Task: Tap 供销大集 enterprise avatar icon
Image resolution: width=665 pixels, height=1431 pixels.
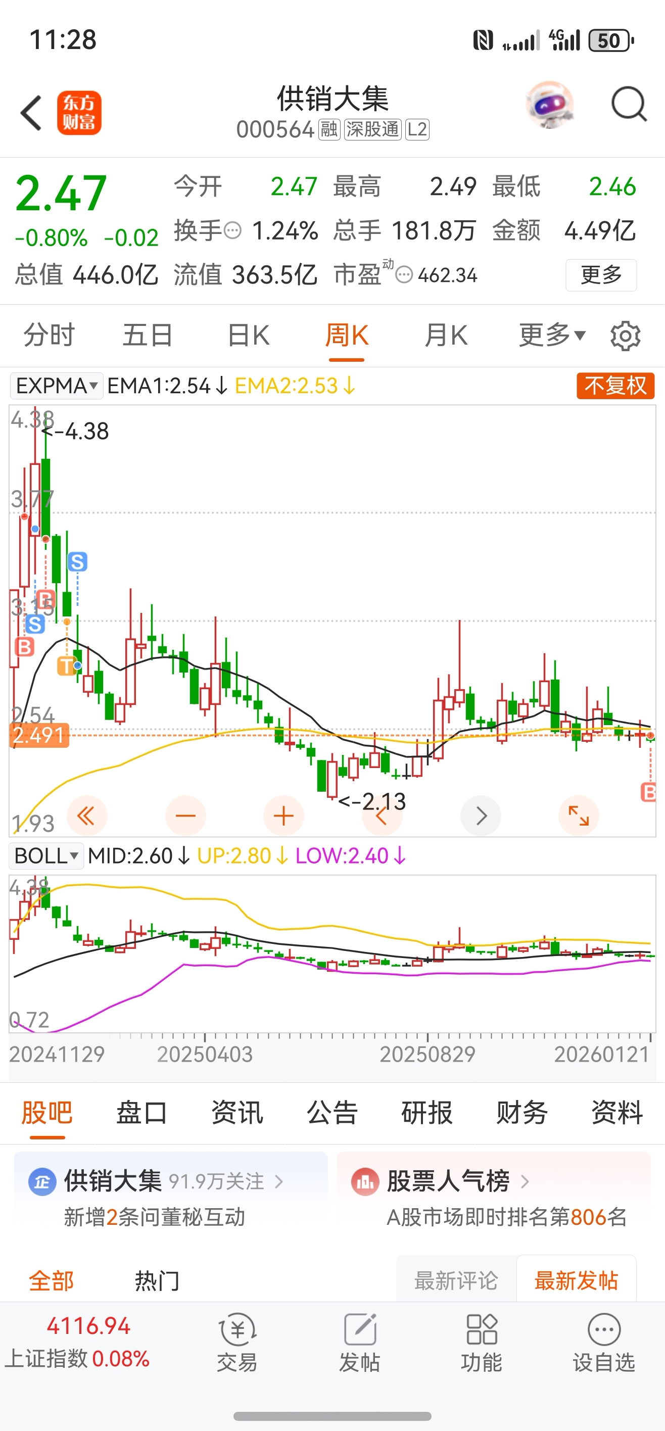Action: click(x=42, y=1181)
